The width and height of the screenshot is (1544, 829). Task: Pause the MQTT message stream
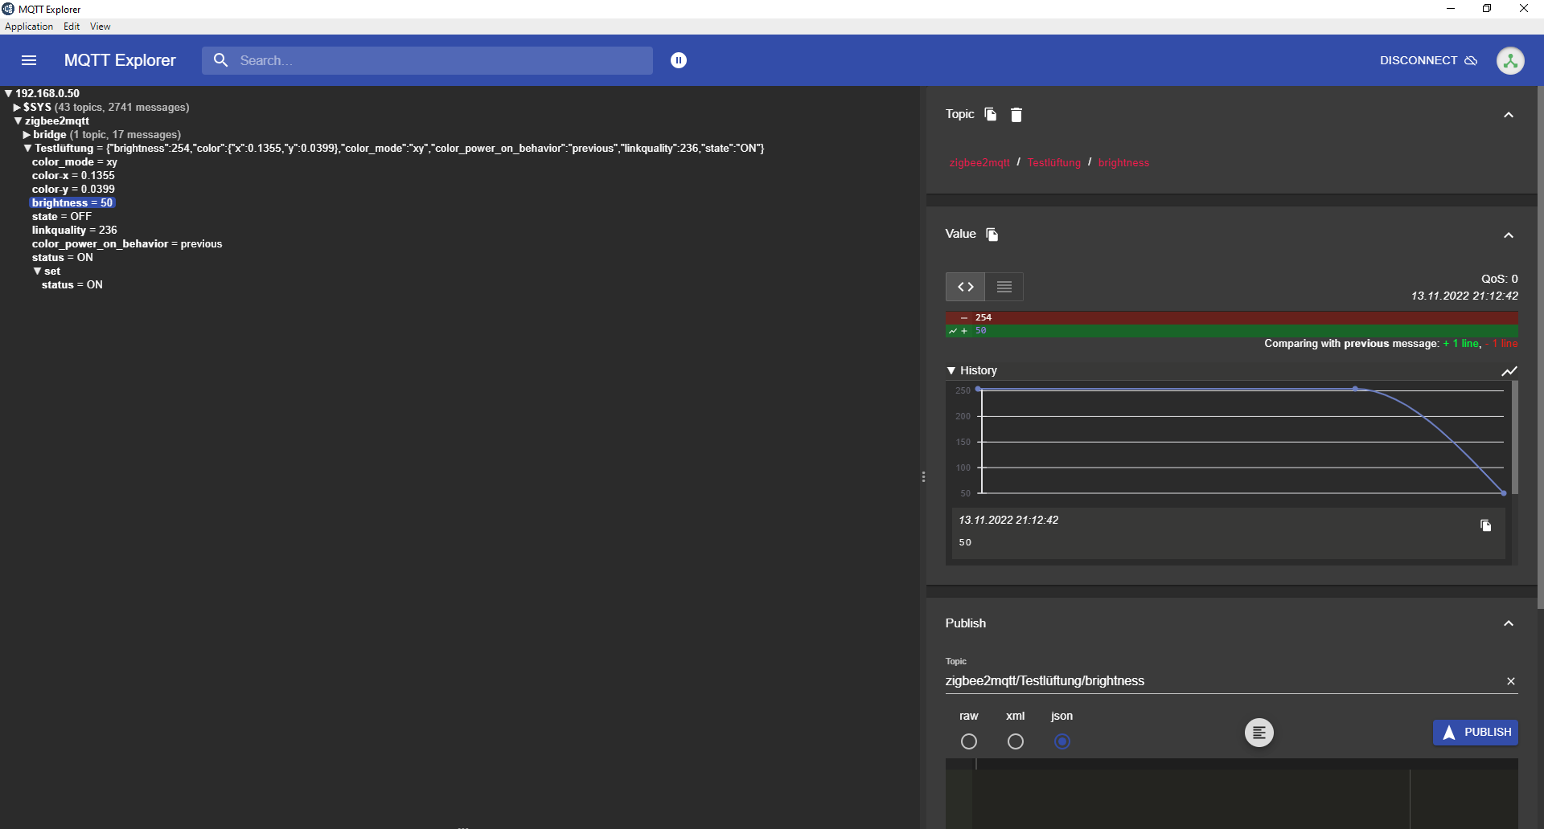click(x=679, y=59)
